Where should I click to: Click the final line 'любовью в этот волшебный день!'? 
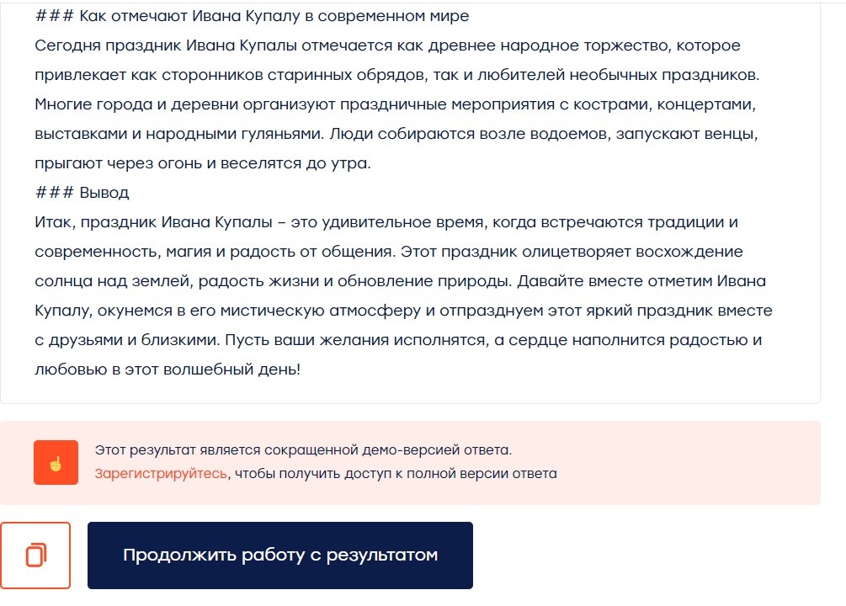tap(168, 369)
